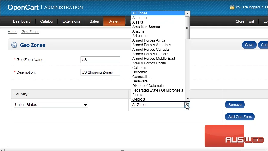
Task: Pick Delaware zone
Action: 158,81
